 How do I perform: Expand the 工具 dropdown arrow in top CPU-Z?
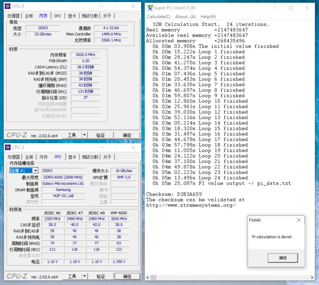pyautogui.click(x=84, y=135)
